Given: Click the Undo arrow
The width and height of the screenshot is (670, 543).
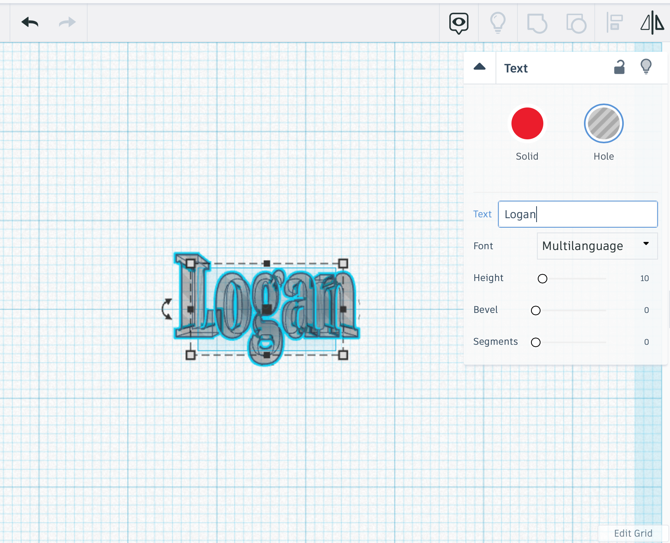Looking at the screenshot, I should point(30,22).
